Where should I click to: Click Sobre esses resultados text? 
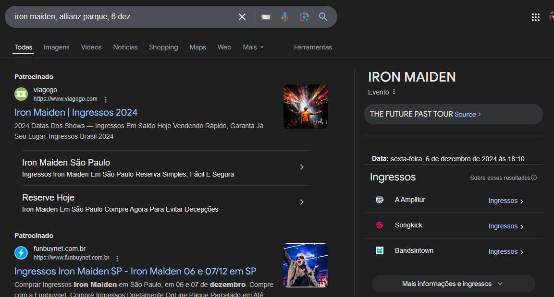click(x=500, y=178)
